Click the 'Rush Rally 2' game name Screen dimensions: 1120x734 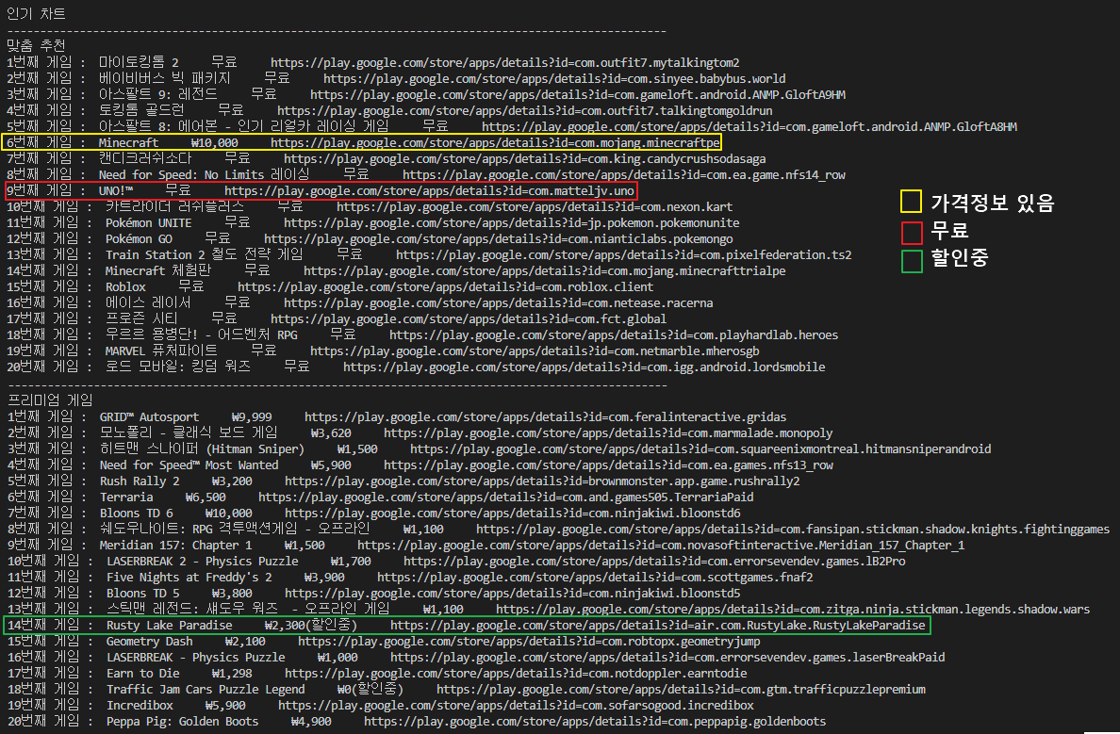(x=140, y=481)
